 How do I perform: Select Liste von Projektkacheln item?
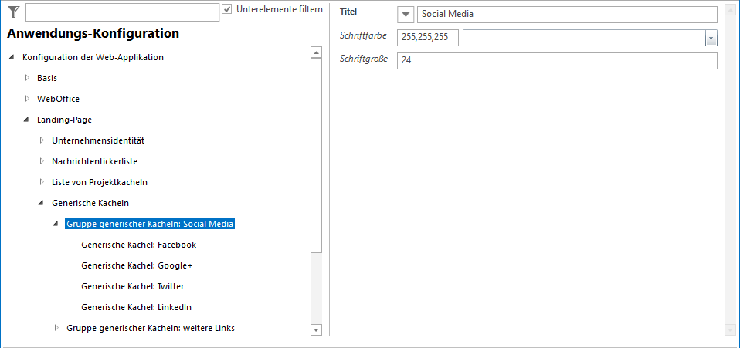click(99, 182)
